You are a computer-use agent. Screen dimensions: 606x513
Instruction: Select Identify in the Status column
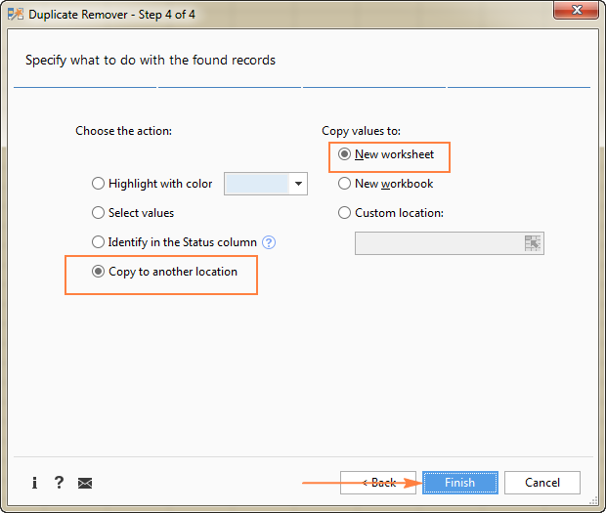98,242
